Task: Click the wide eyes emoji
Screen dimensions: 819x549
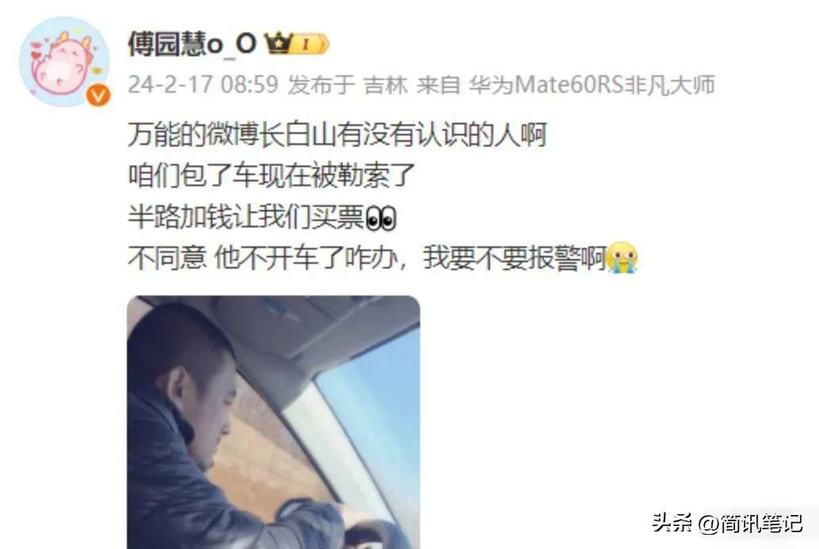Action: point(381,218)
